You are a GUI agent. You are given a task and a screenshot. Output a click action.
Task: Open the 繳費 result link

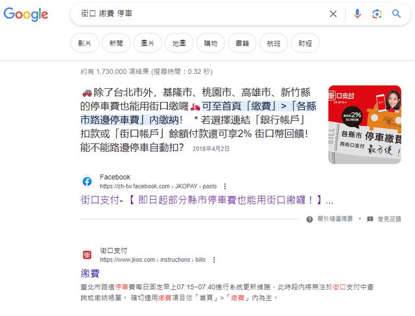point(90,273)
